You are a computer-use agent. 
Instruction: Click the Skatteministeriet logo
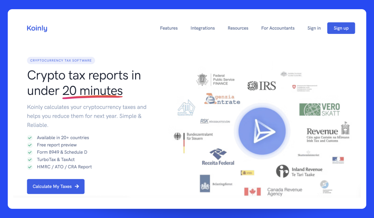(x=308, y=154)
